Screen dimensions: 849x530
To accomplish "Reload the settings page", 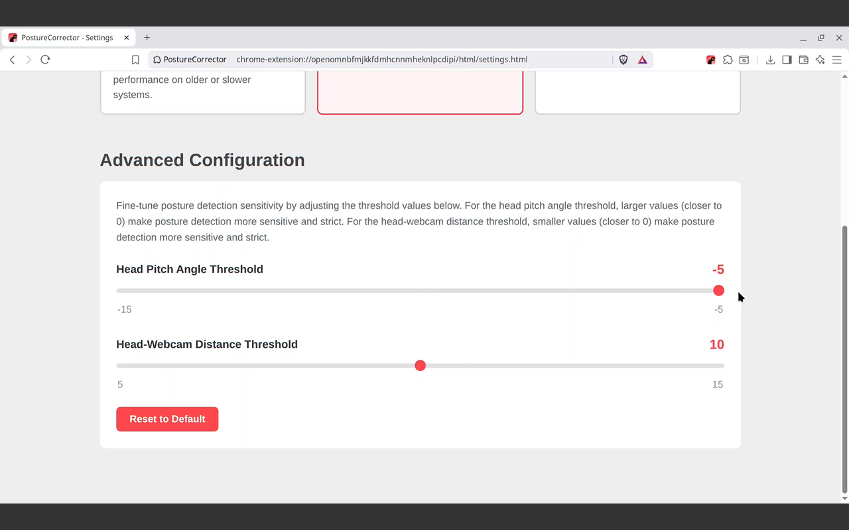I will pos(45,60).
